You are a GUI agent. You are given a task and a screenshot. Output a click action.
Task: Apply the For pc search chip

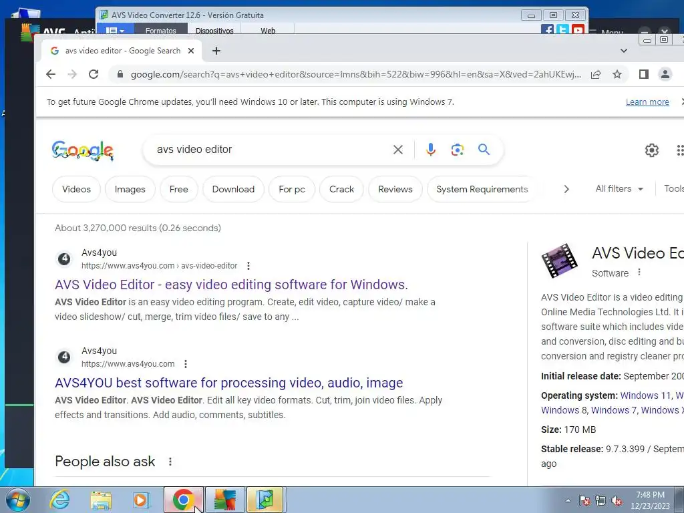coord(292,189)
